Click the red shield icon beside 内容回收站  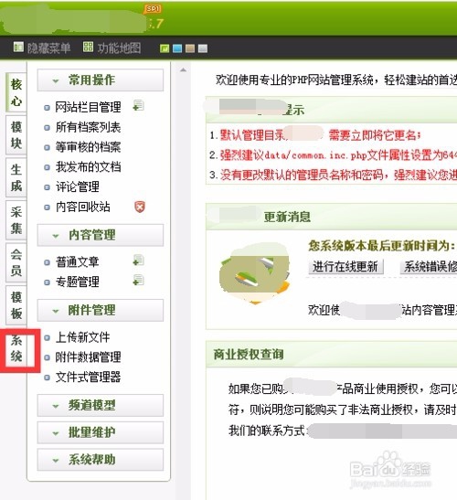139,207
